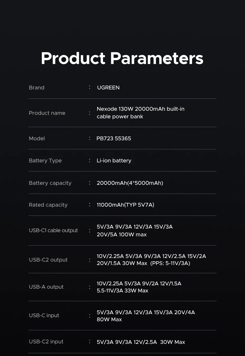Select the PB723 55365 model number
Viewport: 245px width, 356px height.
114,139
